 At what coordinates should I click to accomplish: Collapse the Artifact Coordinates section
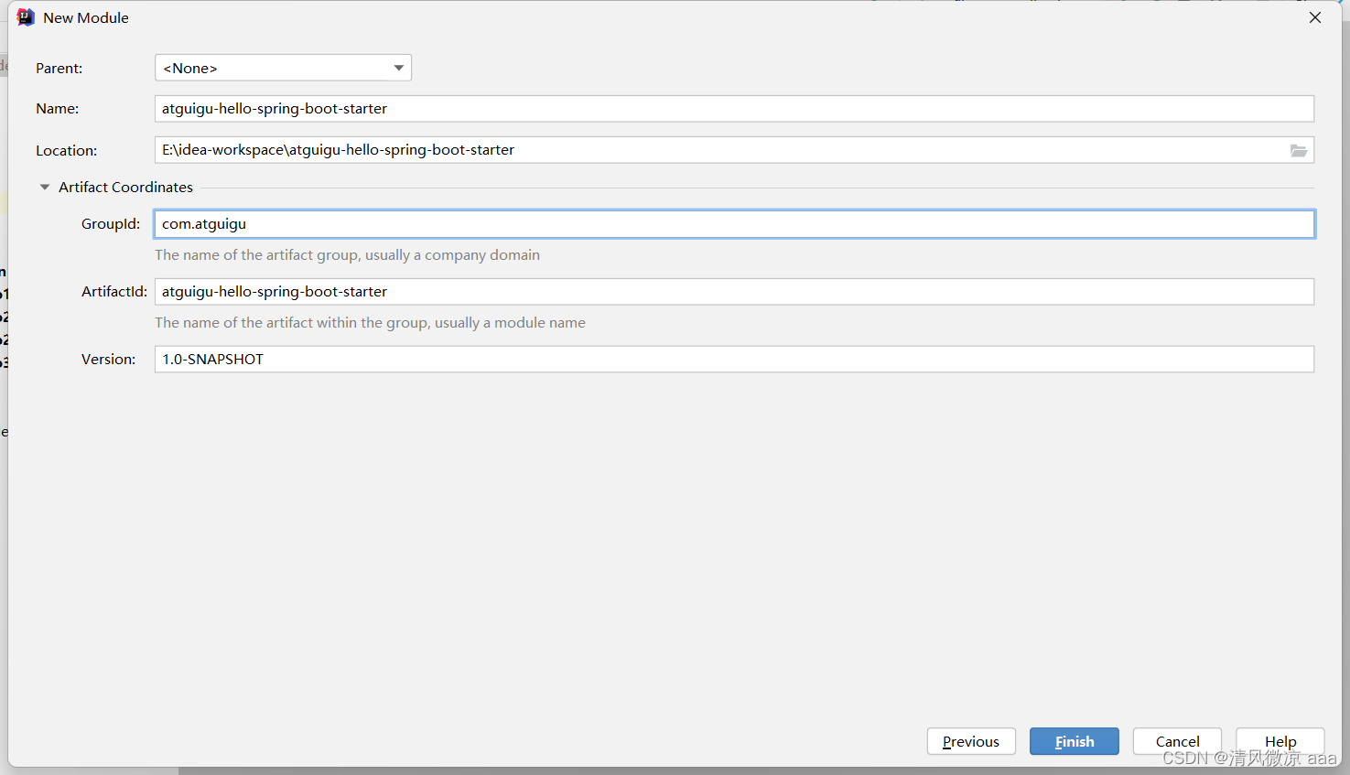tap(45, 187)
